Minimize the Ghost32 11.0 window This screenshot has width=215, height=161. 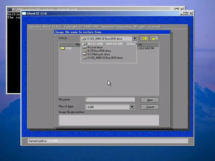[181, 13]
